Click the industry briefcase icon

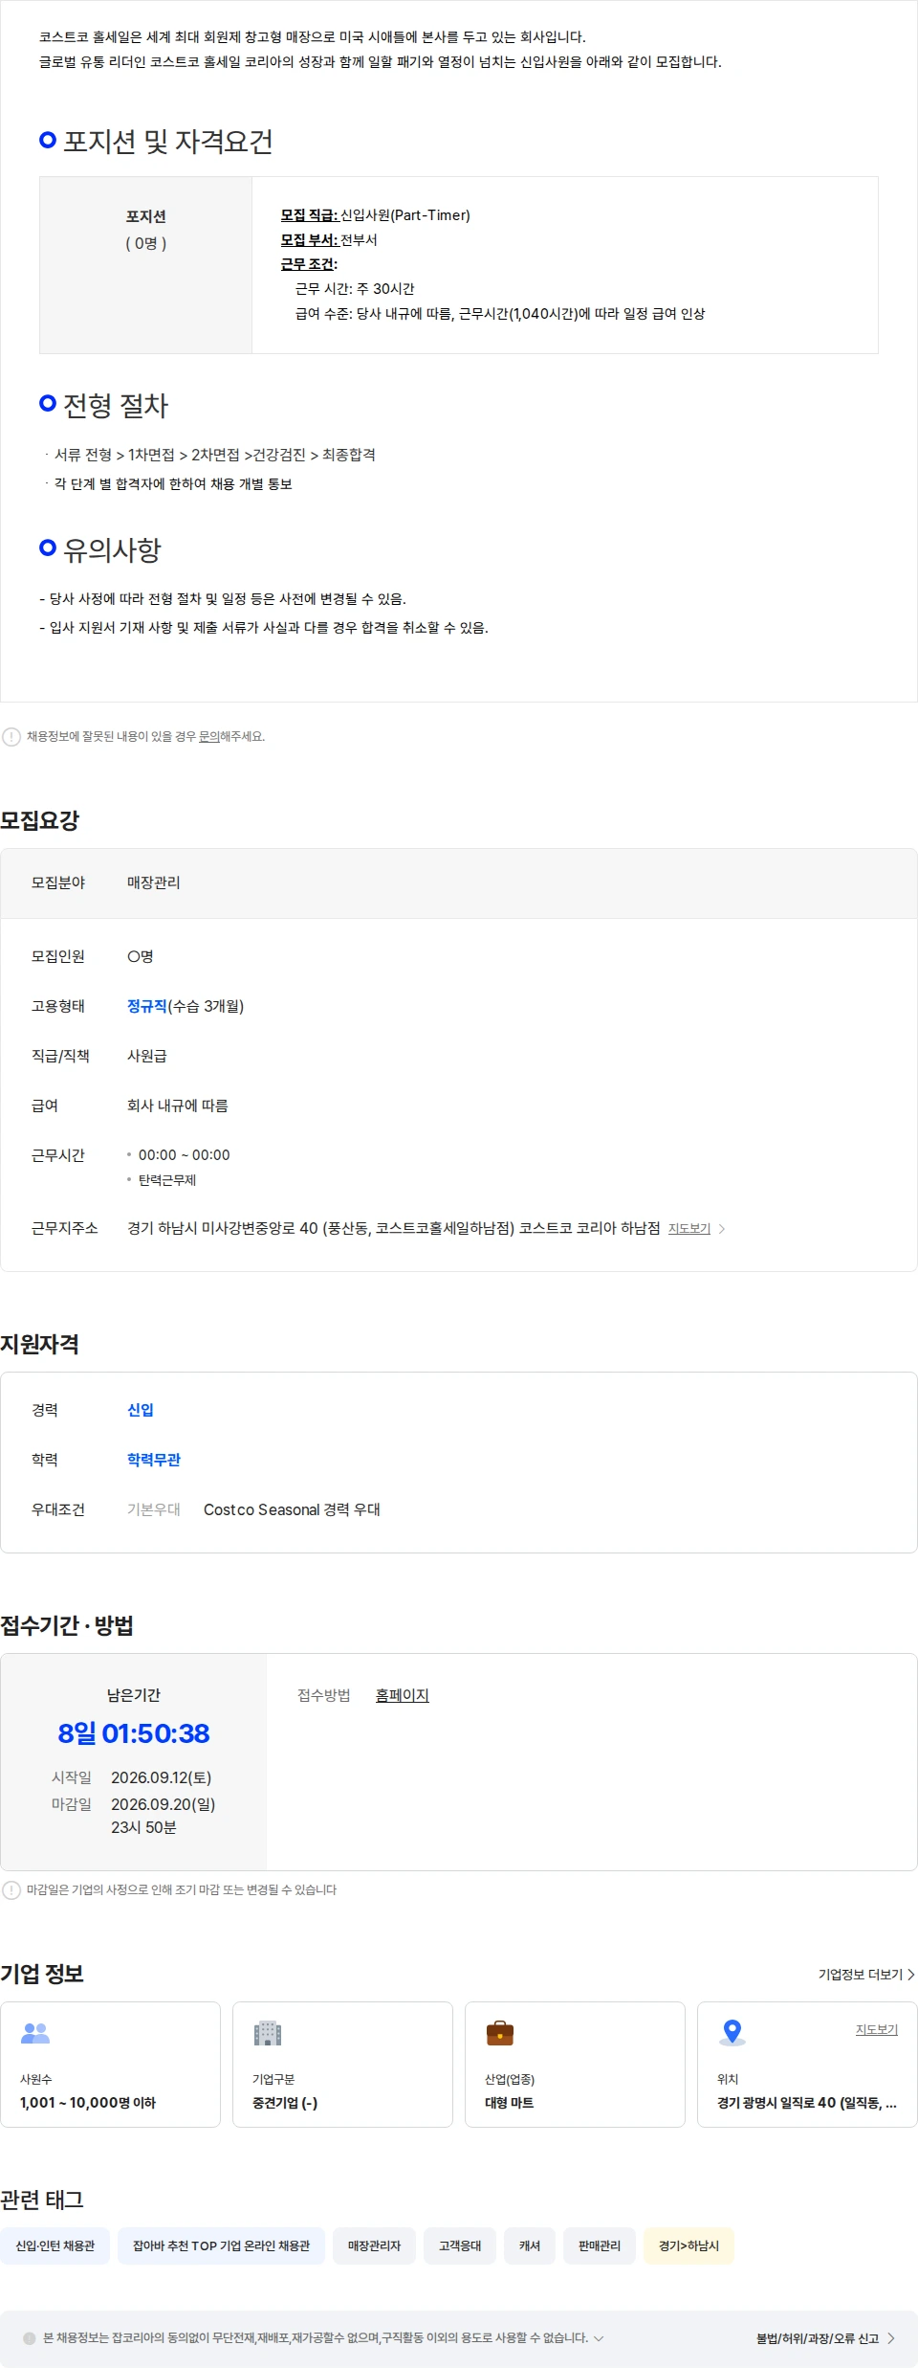tap(500, 2032)
